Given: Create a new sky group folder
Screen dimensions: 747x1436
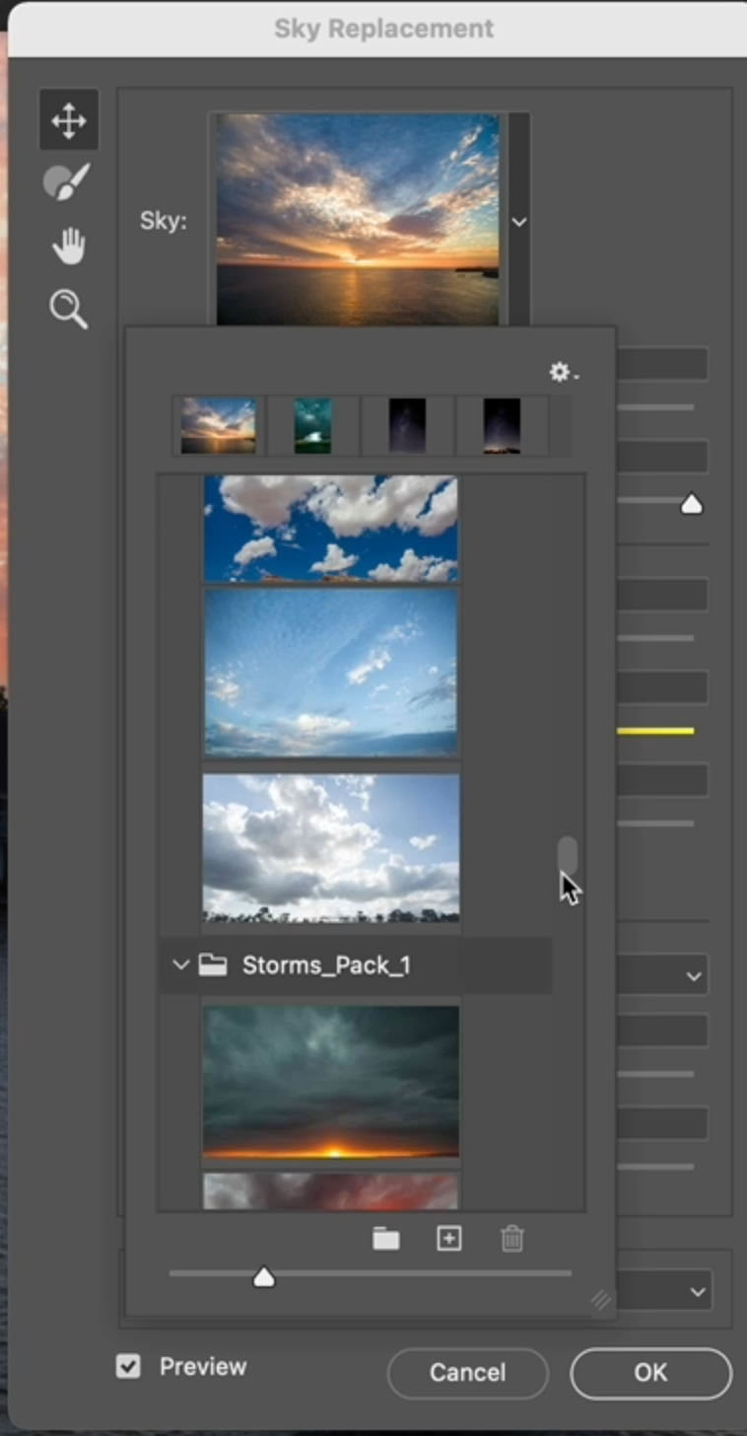Looking at the screenshot, I should tap(385, 1239).
